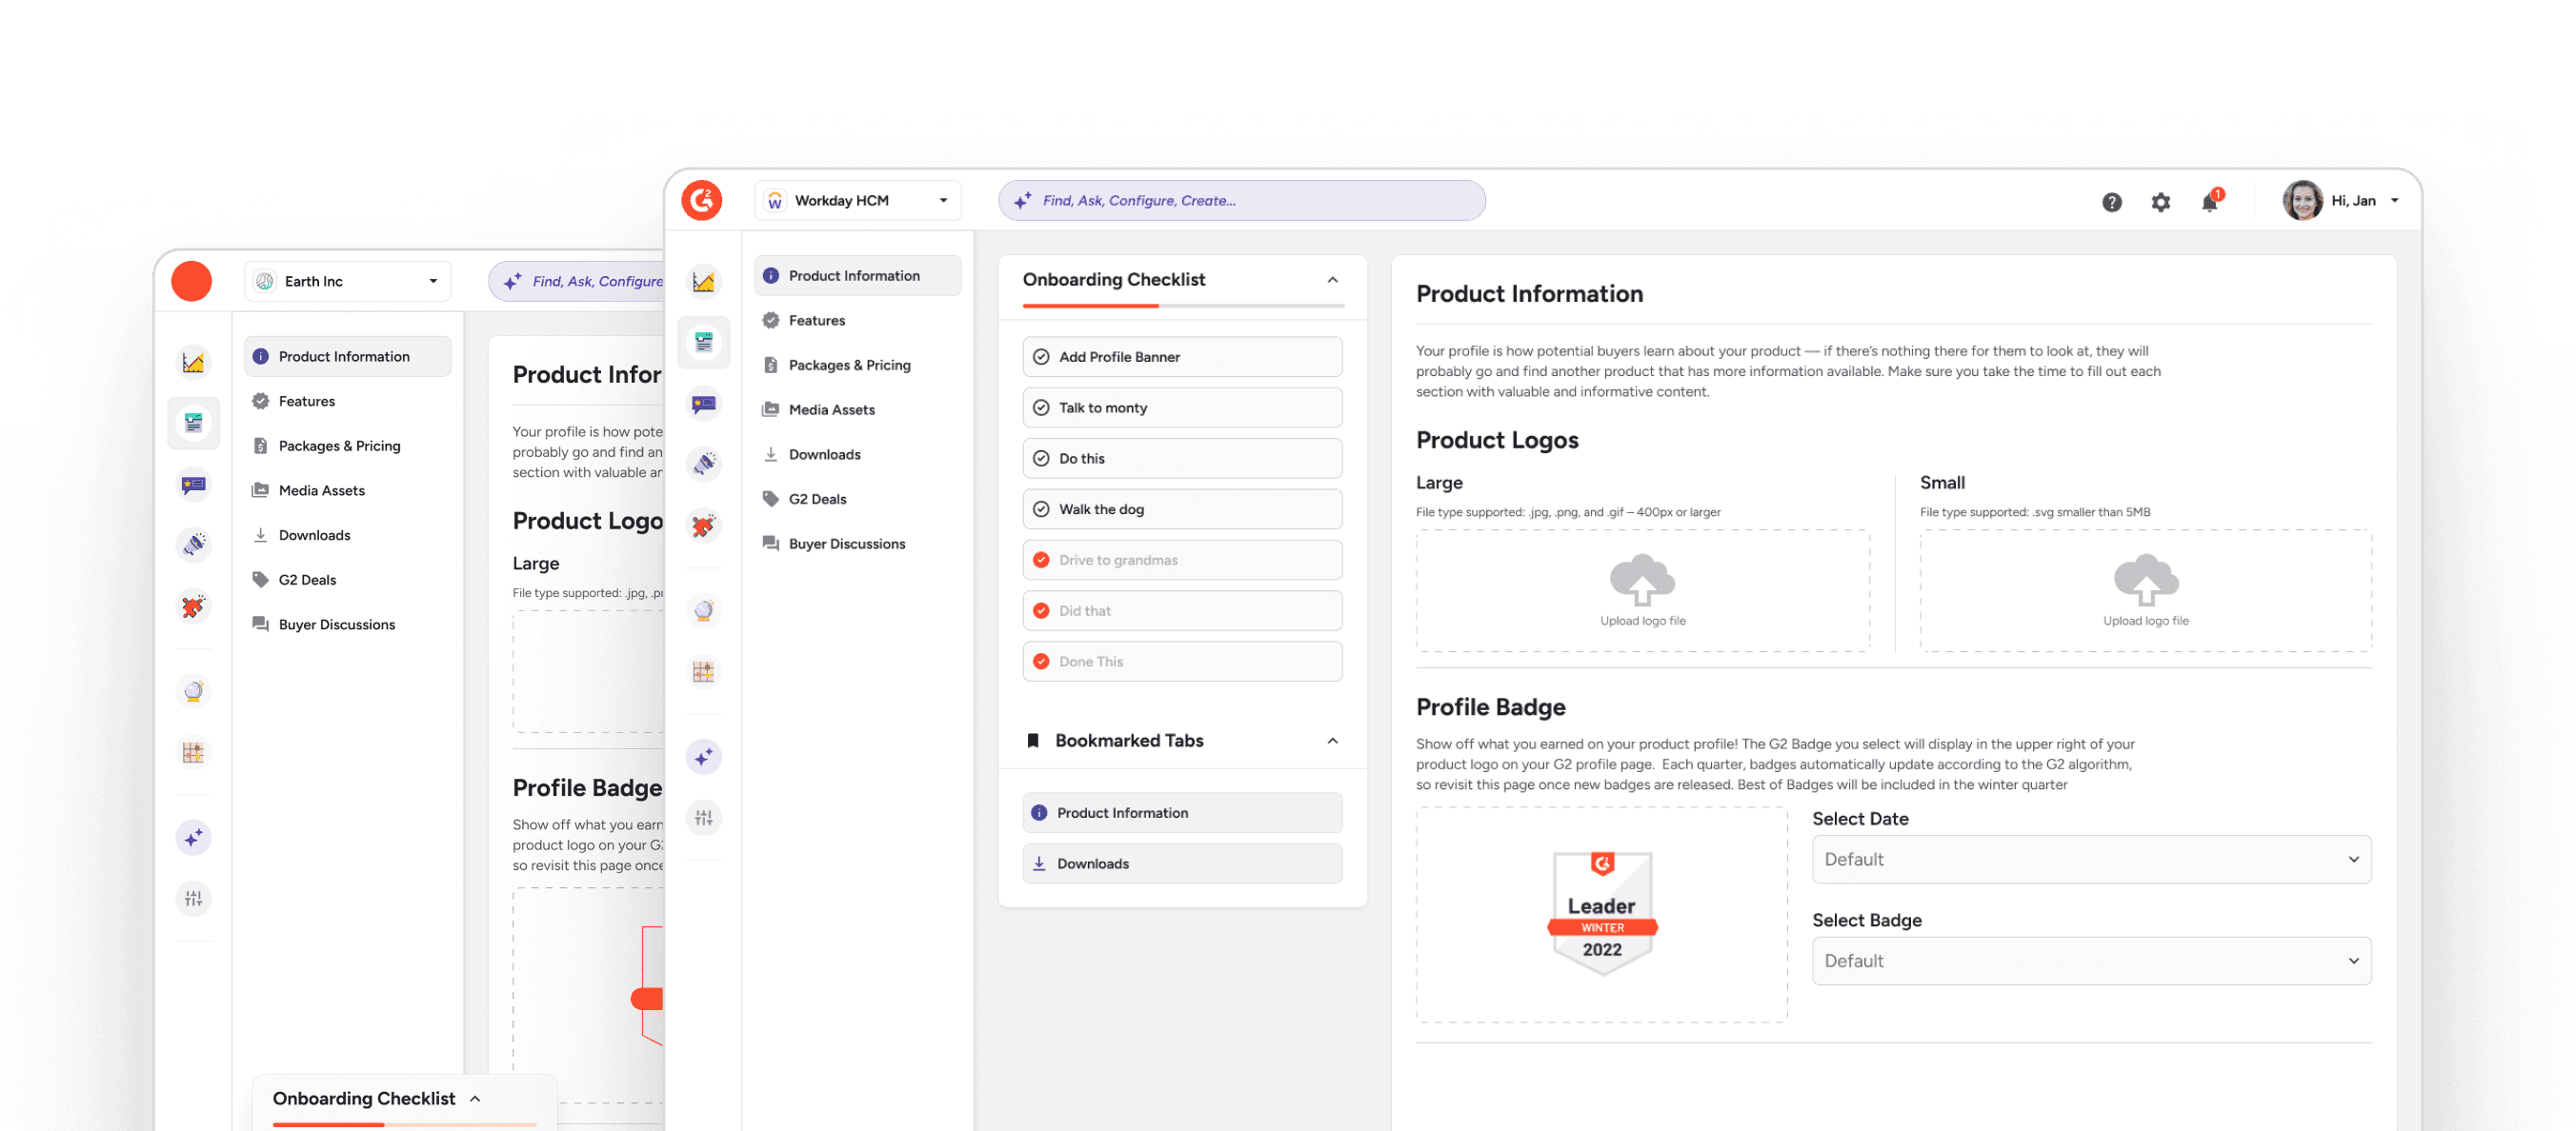The height and width of the screenshot is (1131, 2576).
Task: Open the Workday HCM product dropdown
Action: point(857,201)
